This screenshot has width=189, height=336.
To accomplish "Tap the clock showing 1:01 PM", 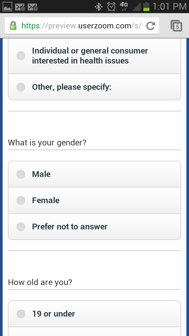I will [x=169, y=7].
